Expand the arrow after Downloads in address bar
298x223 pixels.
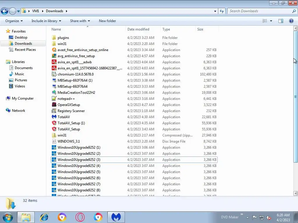click(x=67, y=11)
